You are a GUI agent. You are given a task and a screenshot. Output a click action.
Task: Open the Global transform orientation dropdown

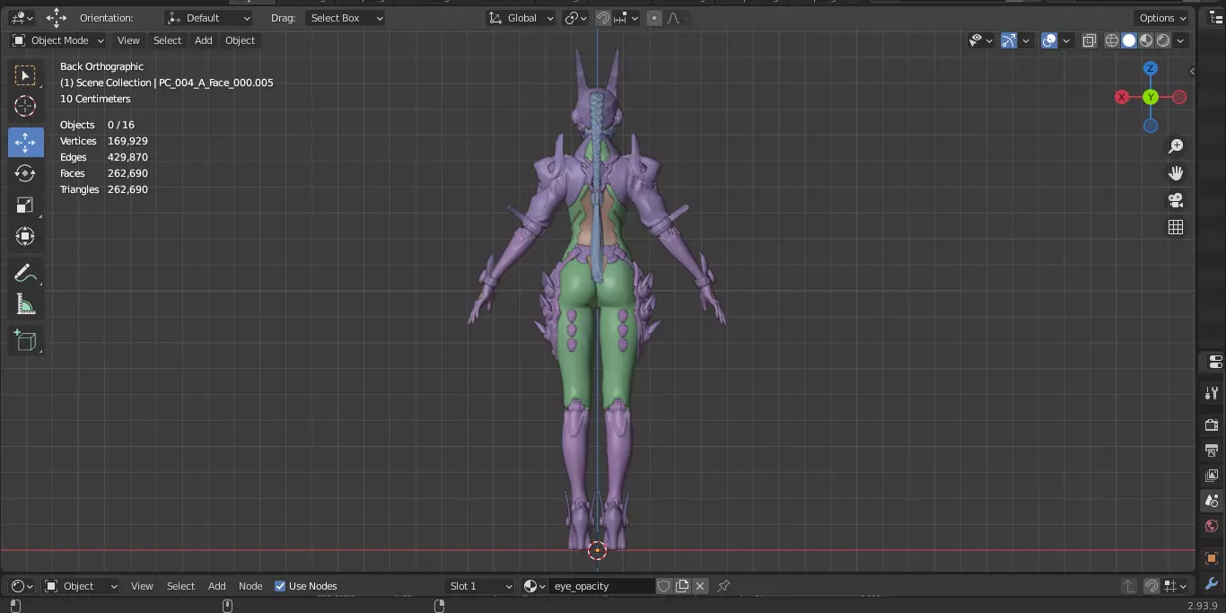pyautogui.click(x=521, y=18)
